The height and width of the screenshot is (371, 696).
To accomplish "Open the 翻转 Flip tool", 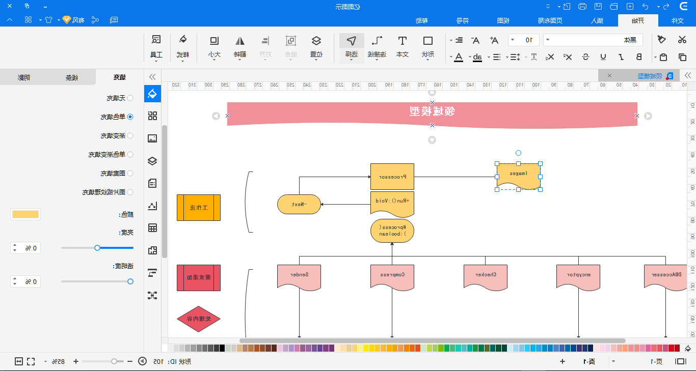I will tap(239, 47).
